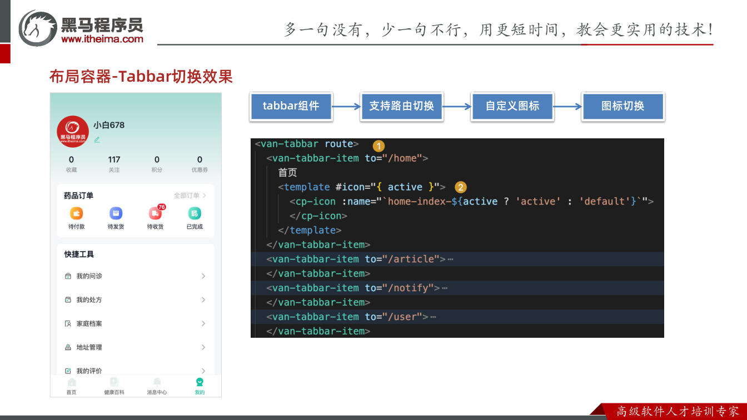Click the username 小白678

click(x=109, y=125)
